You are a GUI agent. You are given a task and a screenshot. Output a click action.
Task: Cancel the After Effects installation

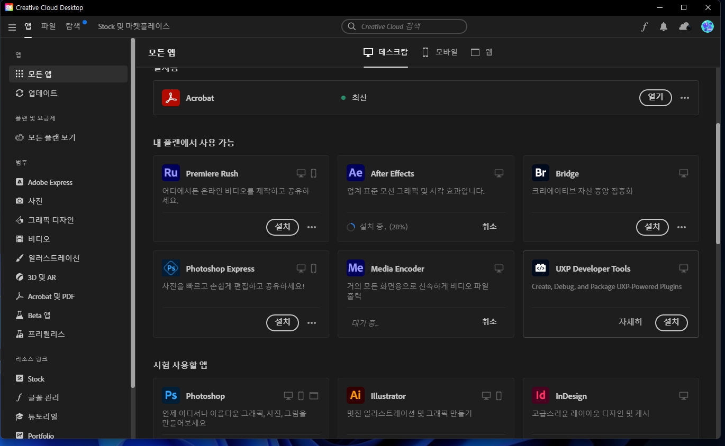point(490,226)
